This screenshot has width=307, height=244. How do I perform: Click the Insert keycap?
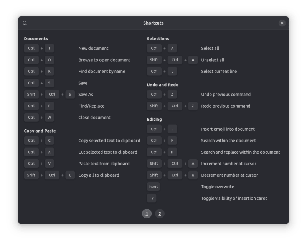[x=153, y=187]
